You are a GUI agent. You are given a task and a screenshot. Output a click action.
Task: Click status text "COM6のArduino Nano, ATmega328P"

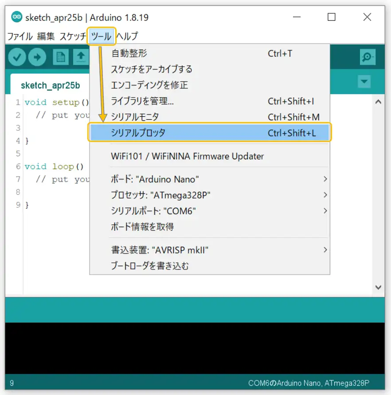[x=309, y=383]
